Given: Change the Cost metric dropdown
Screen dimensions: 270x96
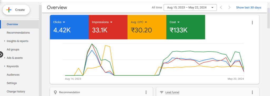Looking at the screenshot, I should pos(175,22).
